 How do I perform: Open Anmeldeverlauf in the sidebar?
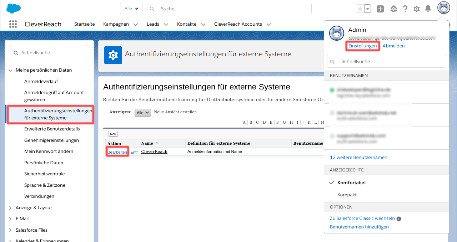click(x=41, y=82)
